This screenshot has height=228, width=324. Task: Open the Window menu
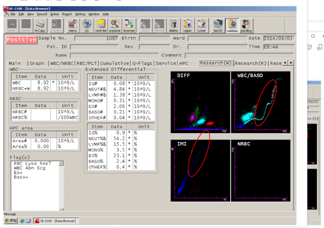(x=94, y=14)
